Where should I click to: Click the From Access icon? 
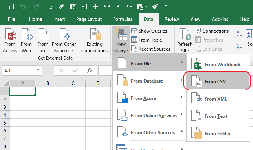[10, 34]
